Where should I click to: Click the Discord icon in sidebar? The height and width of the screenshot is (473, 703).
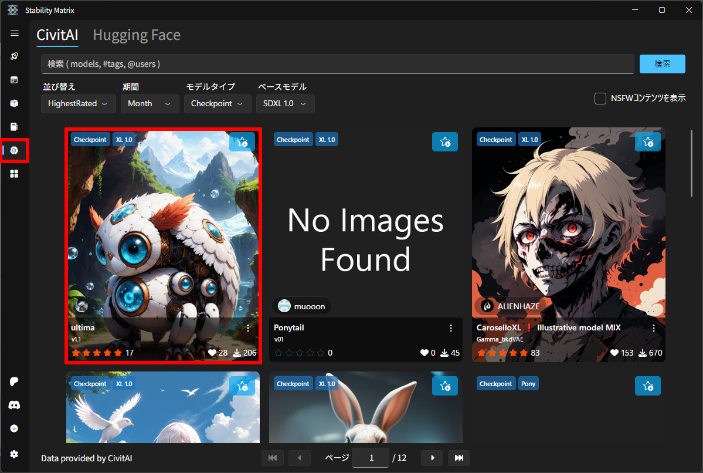pos(14,406)
